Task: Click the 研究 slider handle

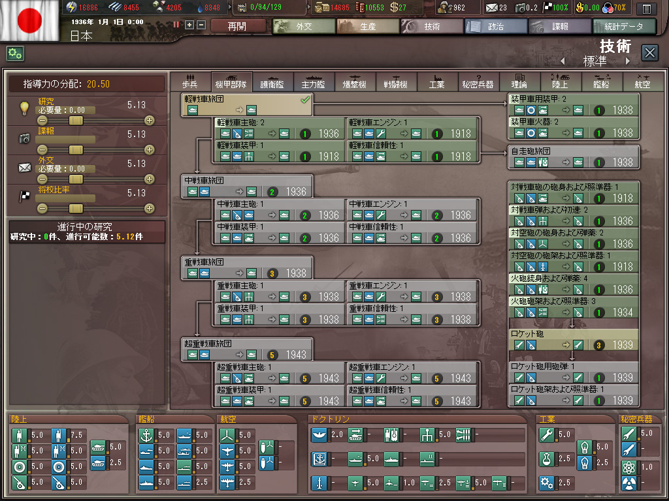Action: (x=76, y=120)
